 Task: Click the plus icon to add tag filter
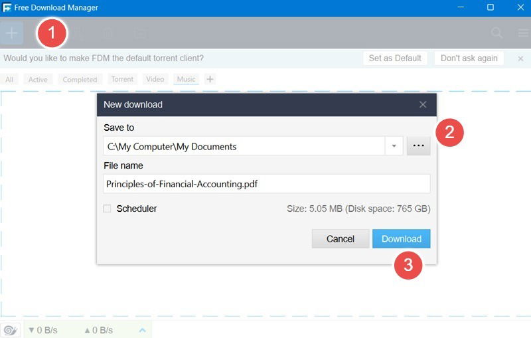pos(210,79)
